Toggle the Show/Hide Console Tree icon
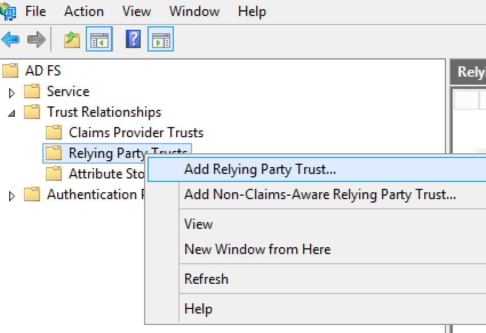Screen dimensions: 486x333 [99, 39]
